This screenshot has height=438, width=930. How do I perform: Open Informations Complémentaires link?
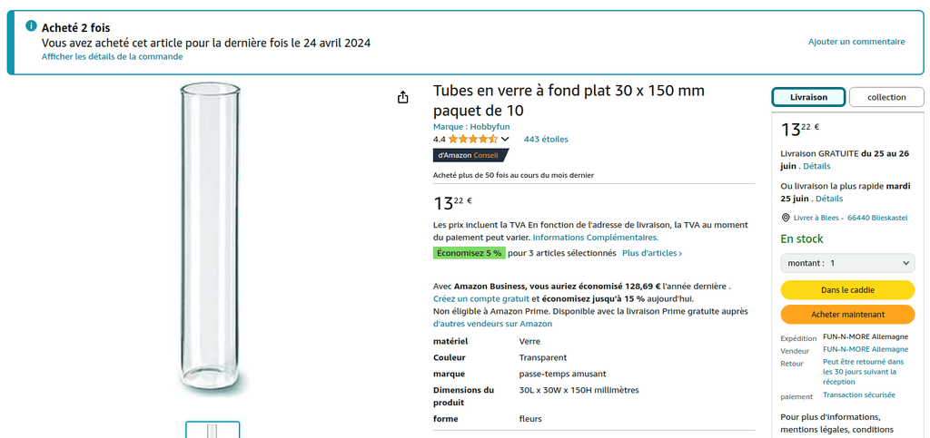click(x=596, y=238)
